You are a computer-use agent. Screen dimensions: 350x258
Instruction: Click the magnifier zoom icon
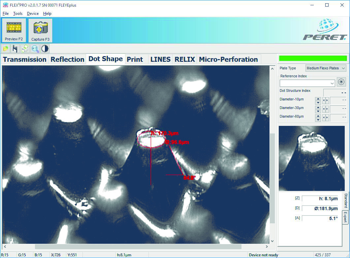point(35,49)
